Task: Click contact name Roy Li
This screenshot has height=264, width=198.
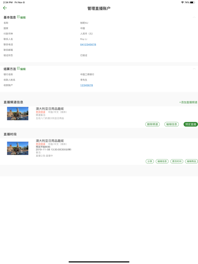Action: click(84, 39)
